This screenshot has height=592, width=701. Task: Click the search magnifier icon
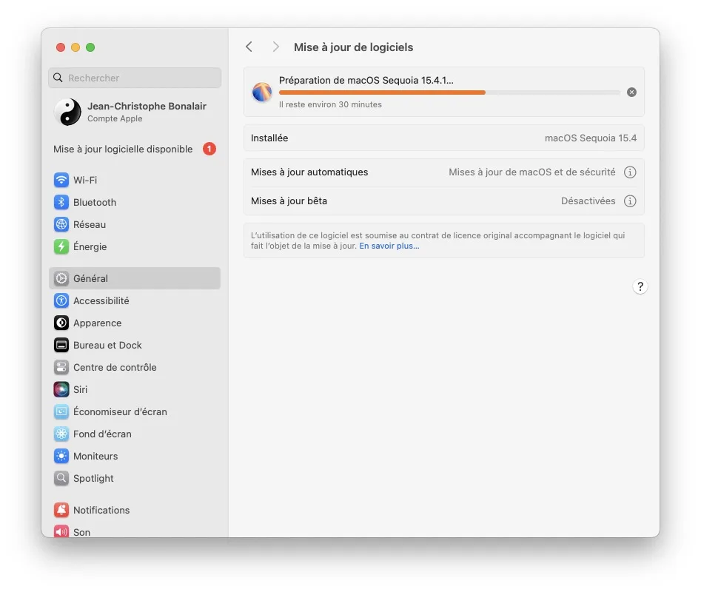pos(58,78)
